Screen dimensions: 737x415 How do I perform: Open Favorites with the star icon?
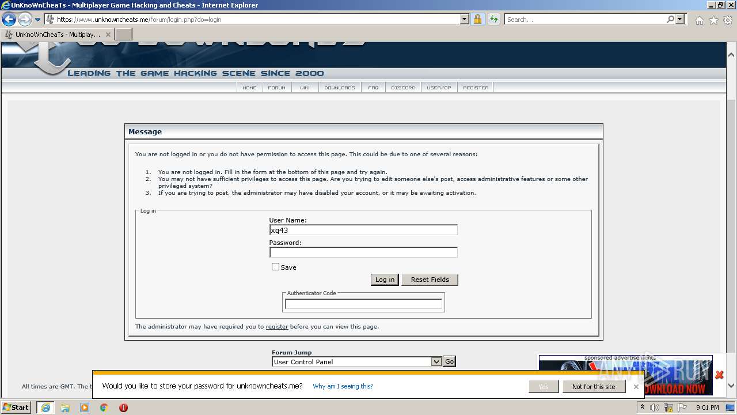pos(713,20)
